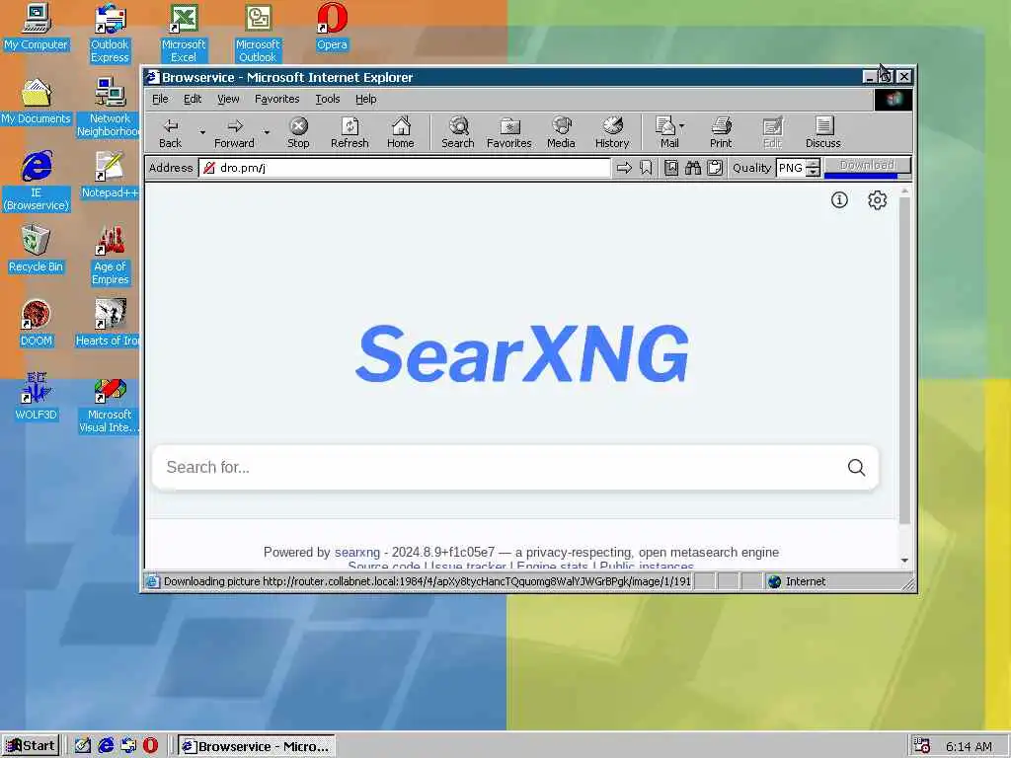Select the Opera desktop shortcut
This screenshot has width=1011, height=758.
(332, 27)
